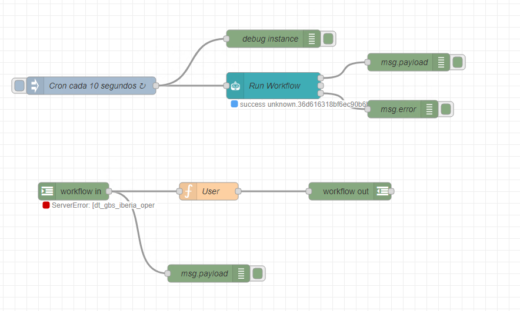Toggle the top msg.payload debug output button
This screenshot has width=520, height=311.
(x=457, y=62)
